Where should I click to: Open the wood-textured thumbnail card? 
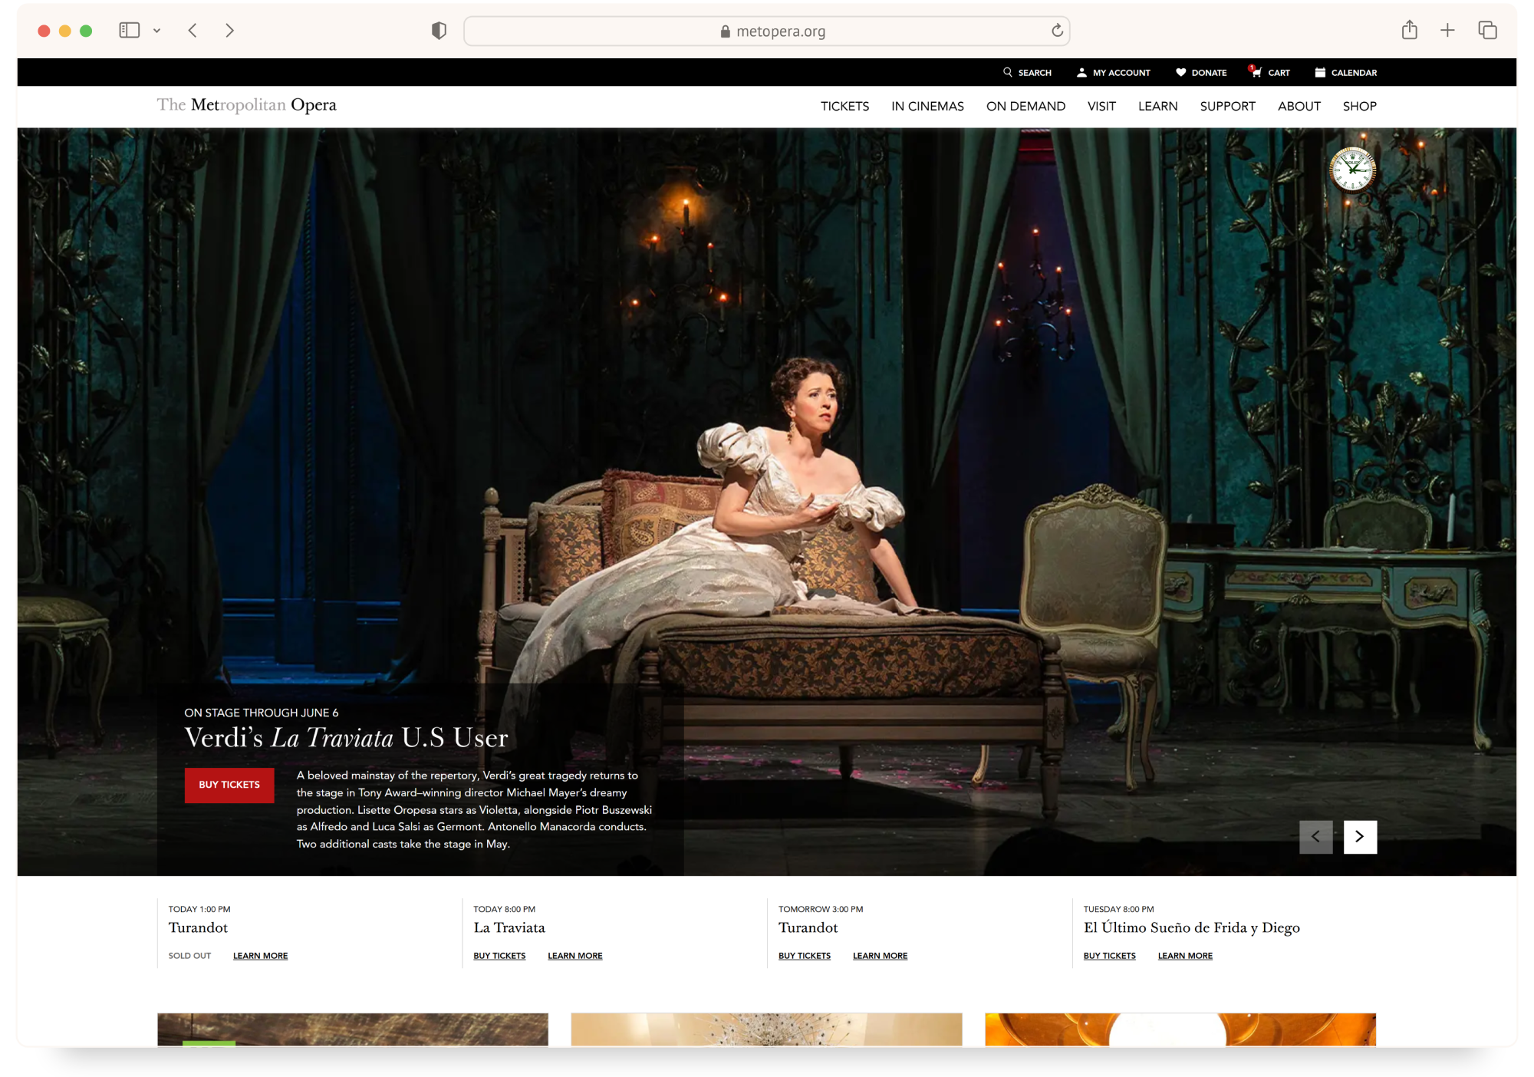[353, 1029]
